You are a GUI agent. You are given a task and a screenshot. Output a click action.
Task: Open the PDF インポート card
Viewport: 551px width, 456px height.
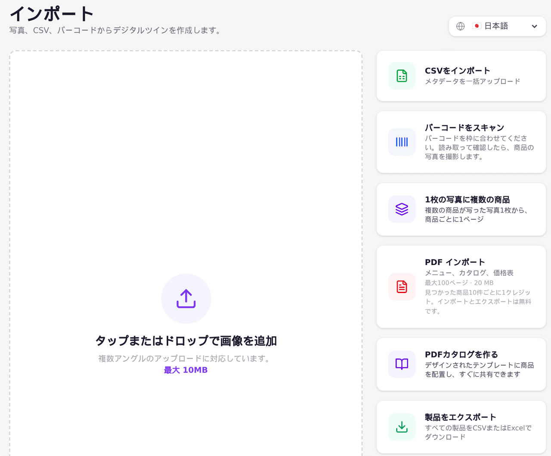click(x=461, y=287)
